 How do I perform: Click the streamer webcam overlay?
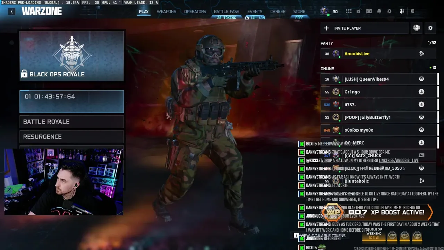pyautogui.click(x=63, y=182)
